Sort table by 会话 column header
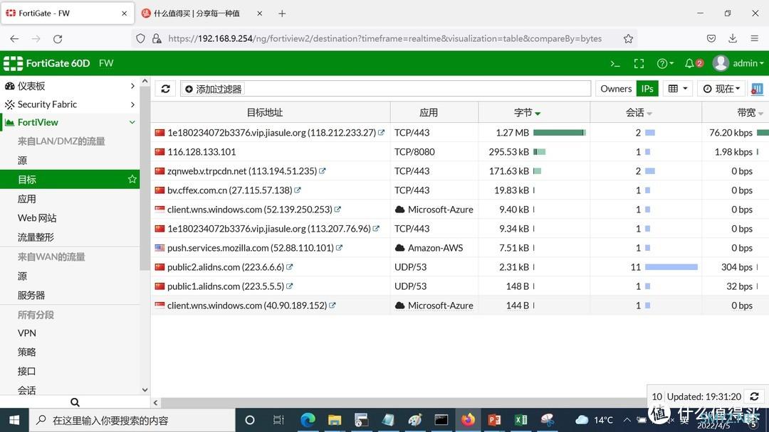Screen dimensions: 769x432 tap(645, 112)
